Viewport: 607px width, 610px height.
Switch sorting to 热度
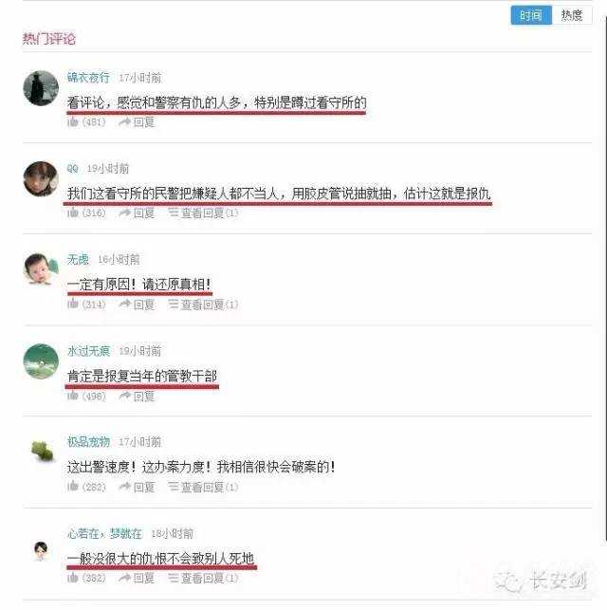coord(572,15)
